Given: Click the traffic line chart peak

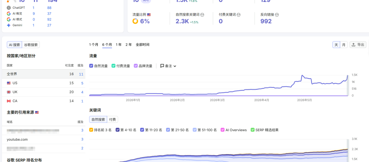Looking at the screenshot, I should 302,75.
